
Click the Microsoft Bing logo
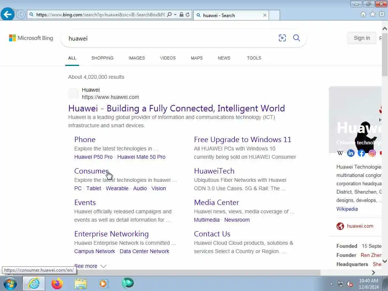[31, 38]
